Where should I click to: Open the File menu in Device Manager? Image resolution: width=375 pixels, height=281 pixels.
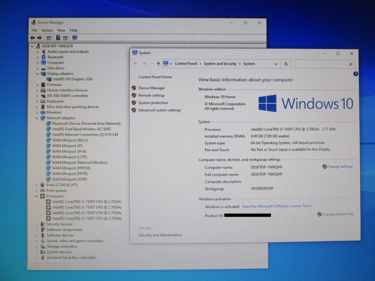[x=34, y=30]
